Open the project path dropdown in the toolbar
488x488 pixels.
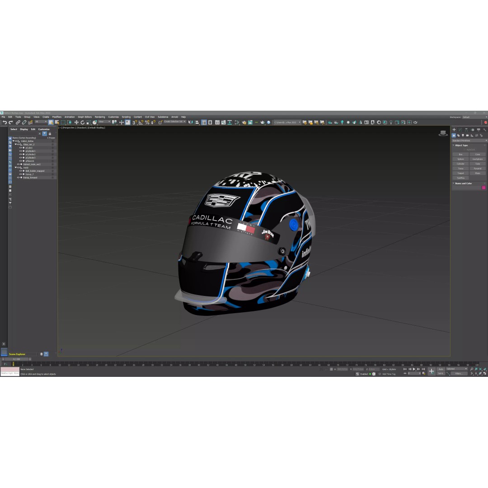point(287,122)
